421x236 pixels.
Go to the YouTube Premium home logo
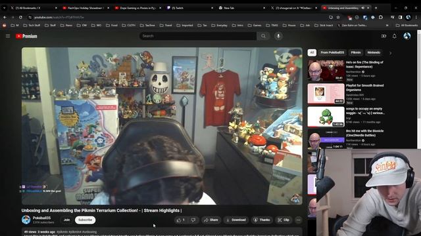click(26, 36)
